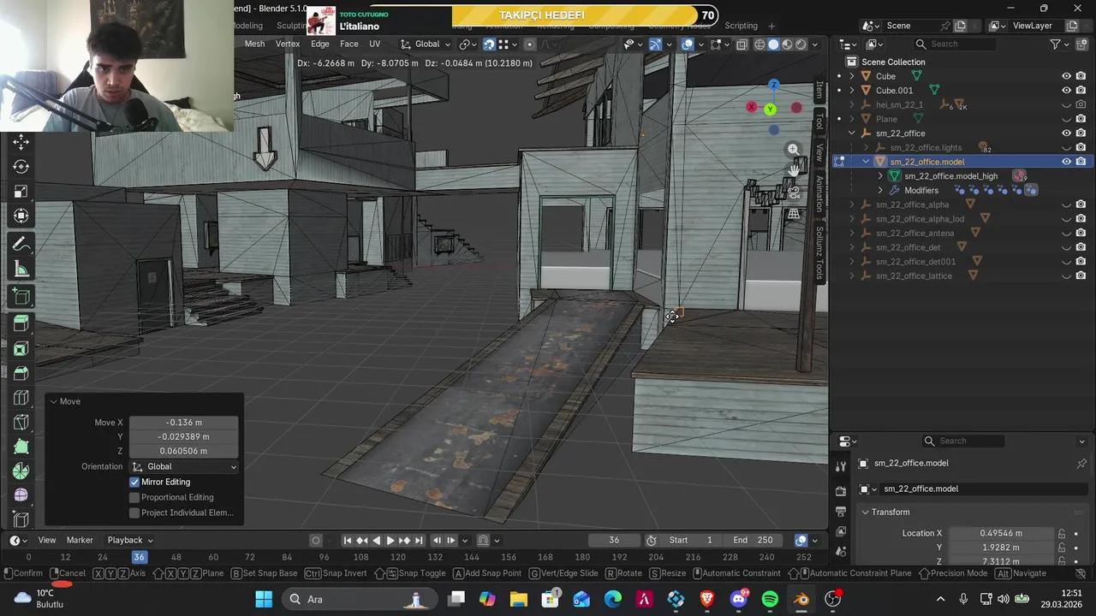Open the Global transform orientation dropdown in header
Screen dimensions: 1096x616
426,44
